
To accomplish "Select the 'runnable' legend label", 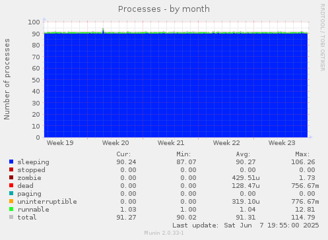I will [x=33, y=210].
